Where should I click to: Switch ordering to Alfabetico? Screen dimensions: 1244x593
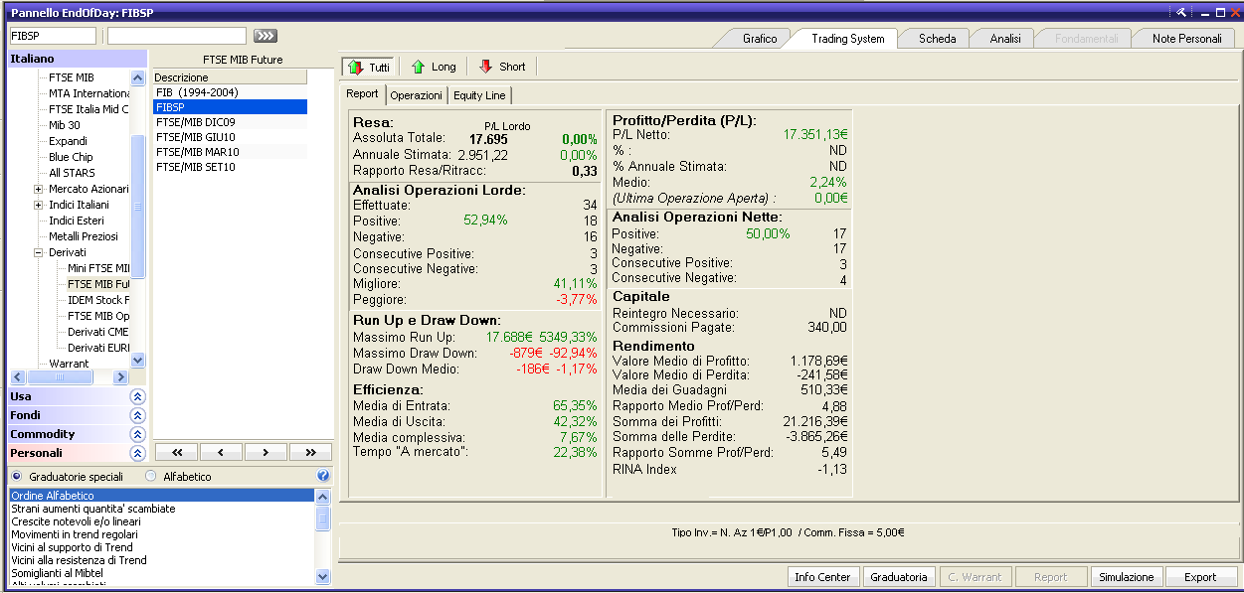tap(152, 475)
